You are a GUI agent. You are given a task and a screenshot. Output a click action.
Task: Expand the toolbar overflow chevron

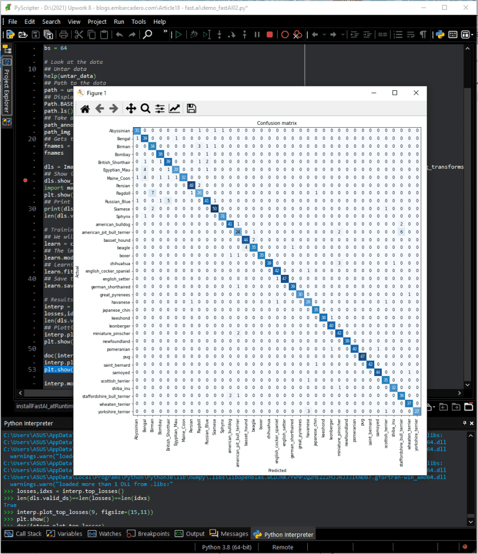(x=165, y=32)
